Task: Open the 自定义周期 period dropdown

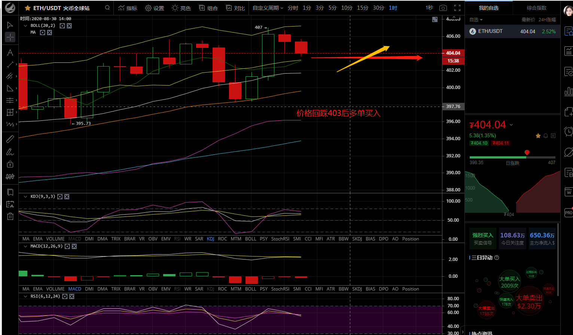Action: click(268, 8)
